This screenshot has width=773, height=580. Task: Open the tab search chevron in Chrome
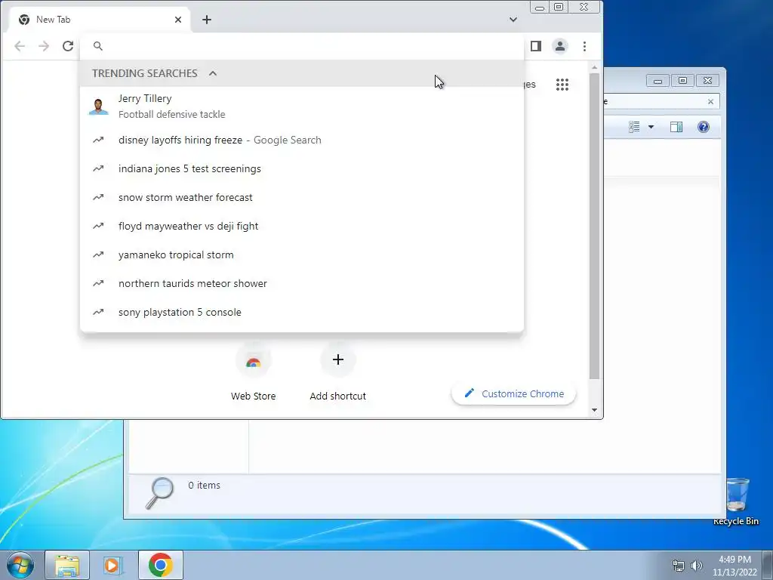pyautogui.click(x=513, y=19)
